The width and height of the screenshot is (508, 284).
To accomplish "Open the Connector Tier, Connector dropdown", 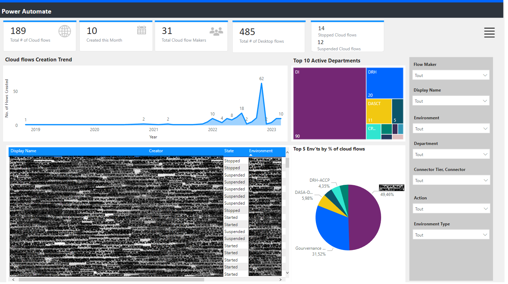I will [x=451, y=180].
